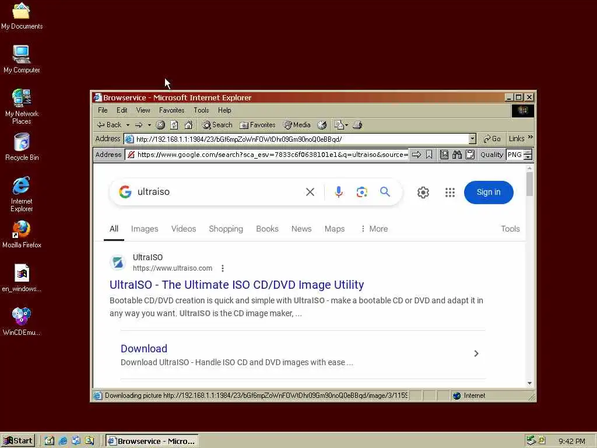Open the Help menu
The image size is (597, 448).
[224, 110]
